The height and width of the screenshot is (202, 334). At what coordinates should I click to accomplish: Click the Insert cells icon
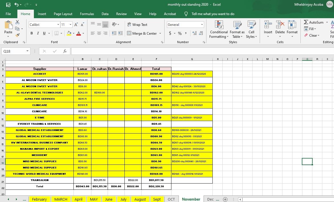pos(268,24)
